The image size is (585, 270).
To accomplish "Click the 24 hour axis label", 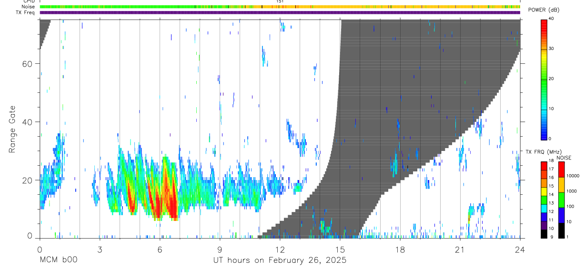I will click(x=520, y=250).
